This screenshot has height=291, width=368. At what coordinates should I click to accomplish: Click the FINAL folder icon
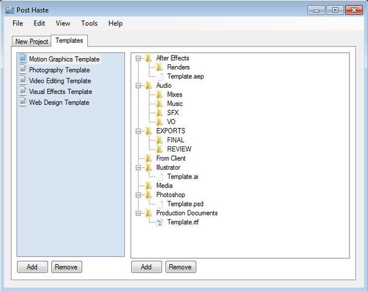(160, 140)
